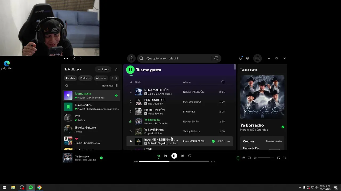
Task: Toggle repeat mode
Action: click(190, 156)
